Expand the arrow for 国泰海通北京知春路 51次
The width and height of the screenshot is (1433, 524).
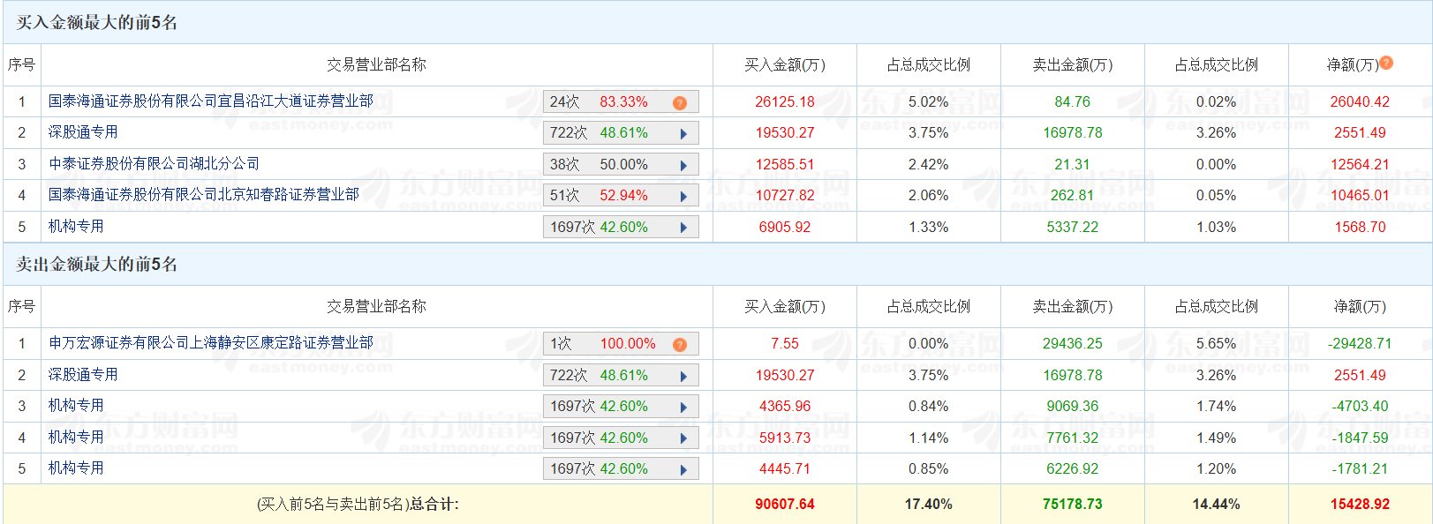(683, 196)
